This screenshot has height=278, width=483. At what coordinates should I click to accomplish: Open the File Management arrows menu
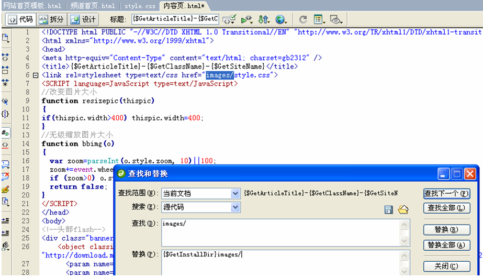264,19
